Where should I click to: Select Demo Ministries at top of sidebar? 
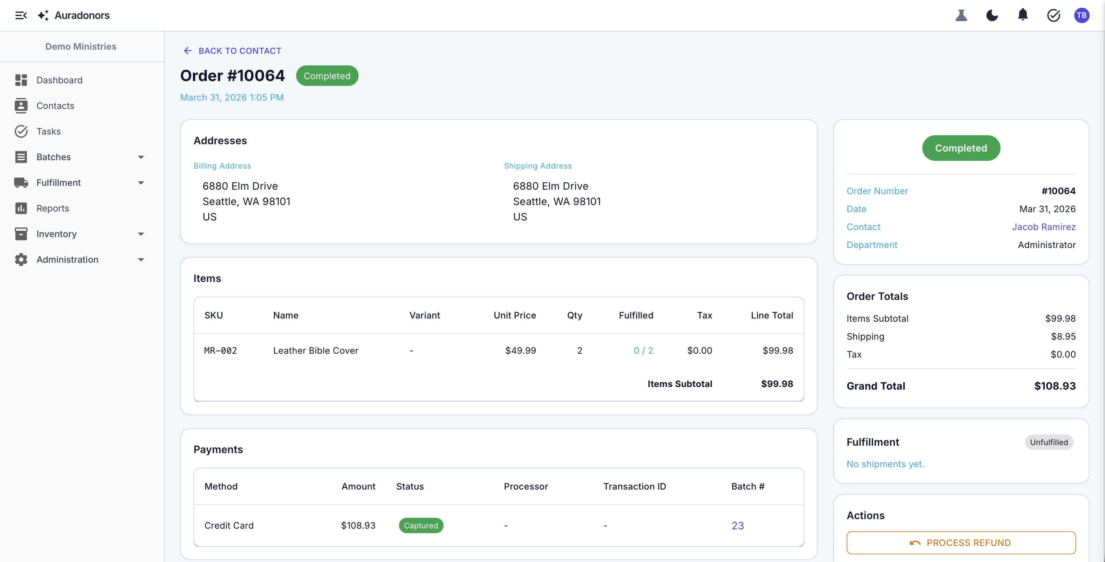(x=81, y=46)
